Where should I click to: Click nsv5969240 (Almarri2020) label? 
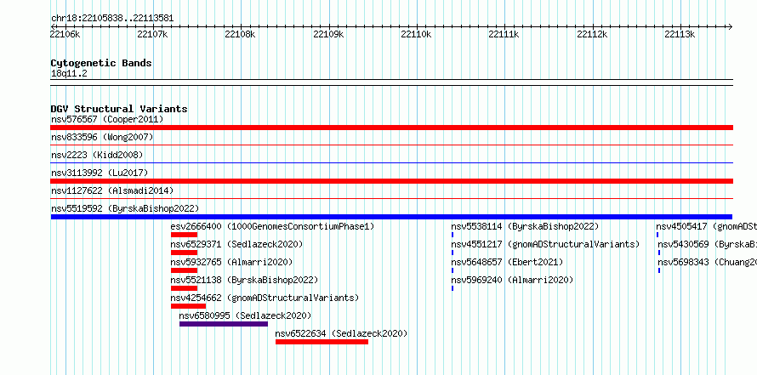(x=512, y=280)
